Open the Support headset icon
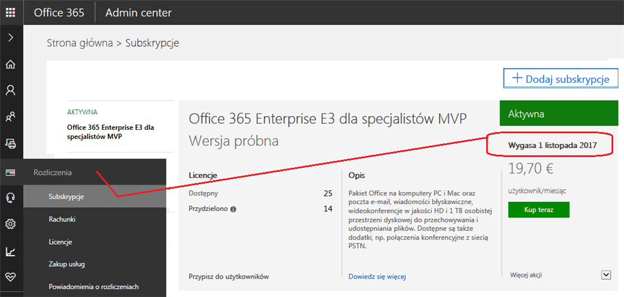The height and width of the screenshot is (297, 624). 11,198
